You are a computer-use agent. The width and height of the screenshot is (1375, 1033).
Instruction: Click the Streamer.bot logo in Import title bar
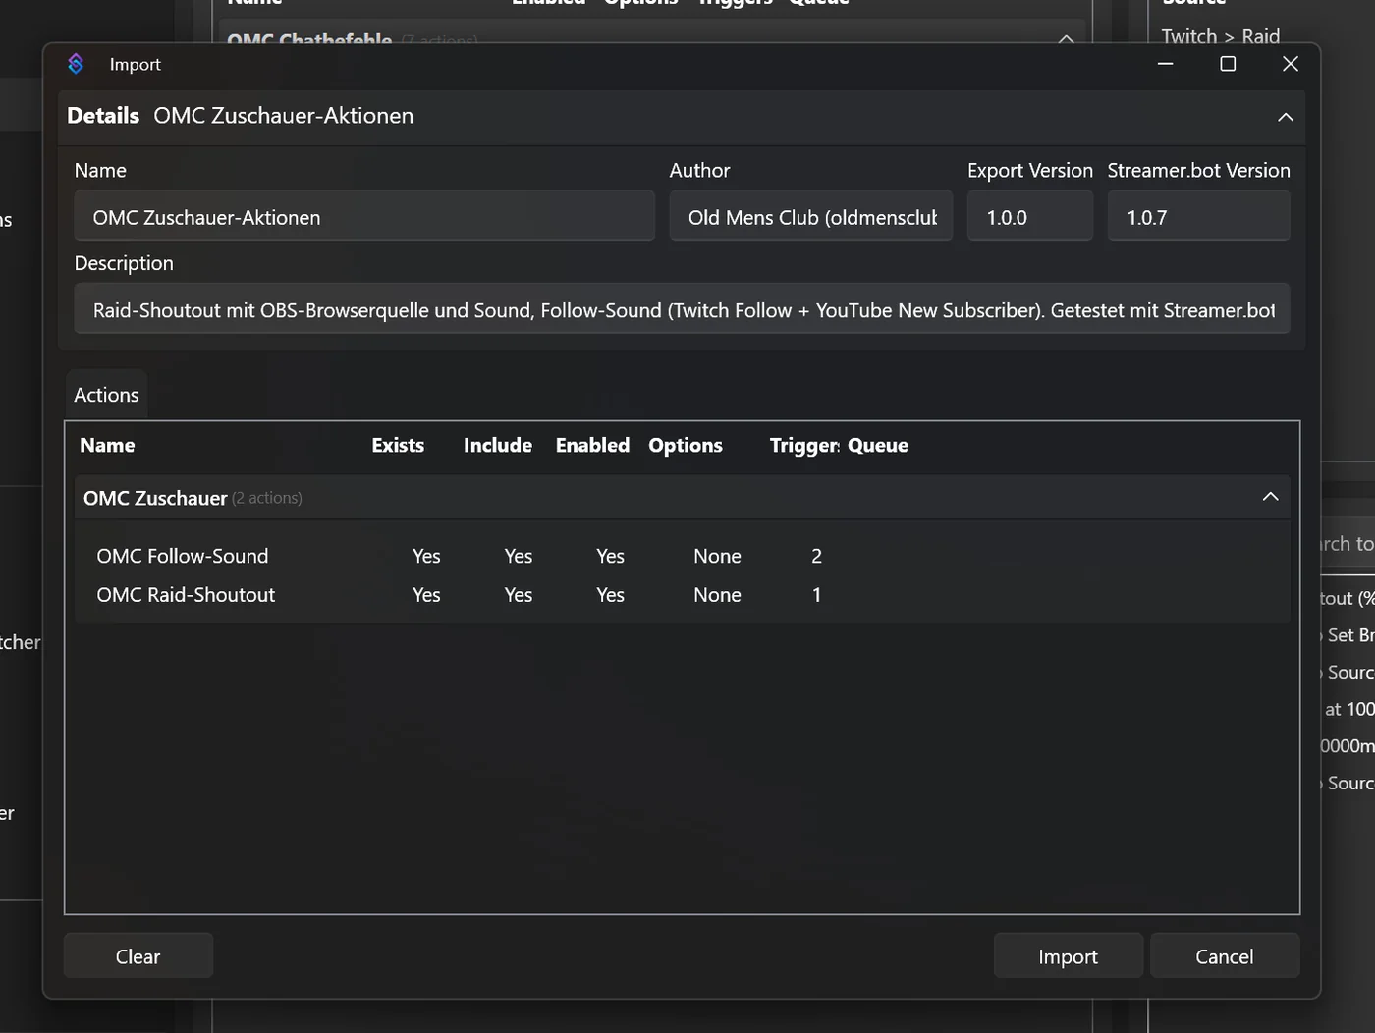pyautogui.click(x=76, y=64)
